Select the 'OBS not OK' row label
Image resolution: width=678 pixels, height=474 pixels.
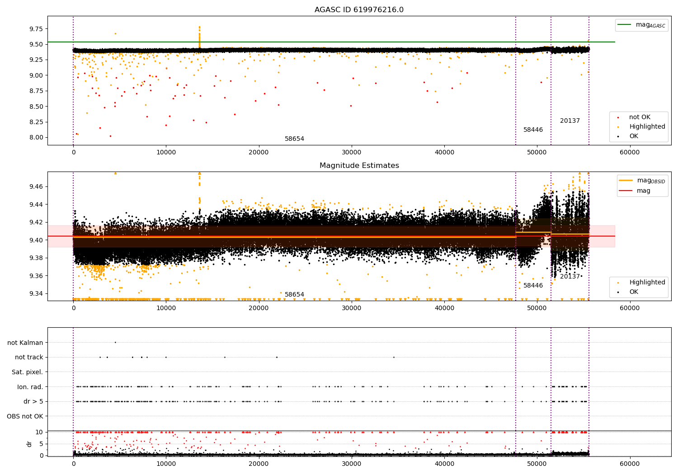click(x=25, y=416)
